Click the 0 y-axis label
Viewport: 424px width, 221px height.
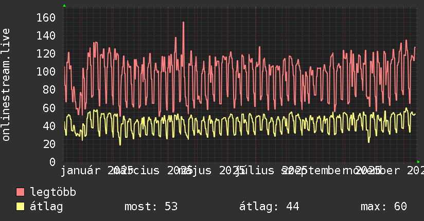tap(52, 162)
